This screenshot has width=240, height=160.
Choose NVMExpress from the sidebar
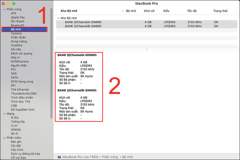20,61
